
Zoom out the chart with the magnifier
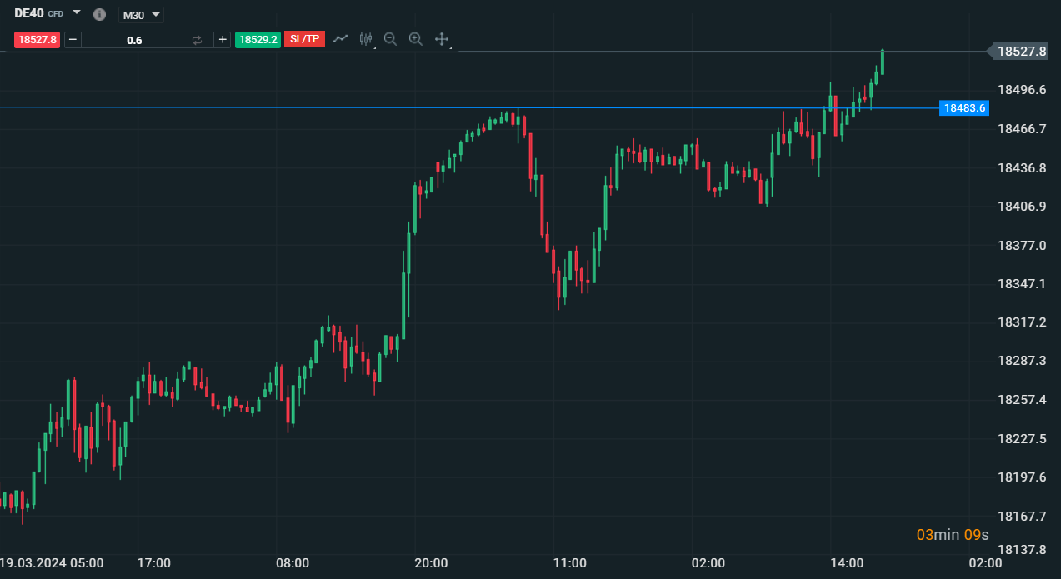click(x=390, y=39)
